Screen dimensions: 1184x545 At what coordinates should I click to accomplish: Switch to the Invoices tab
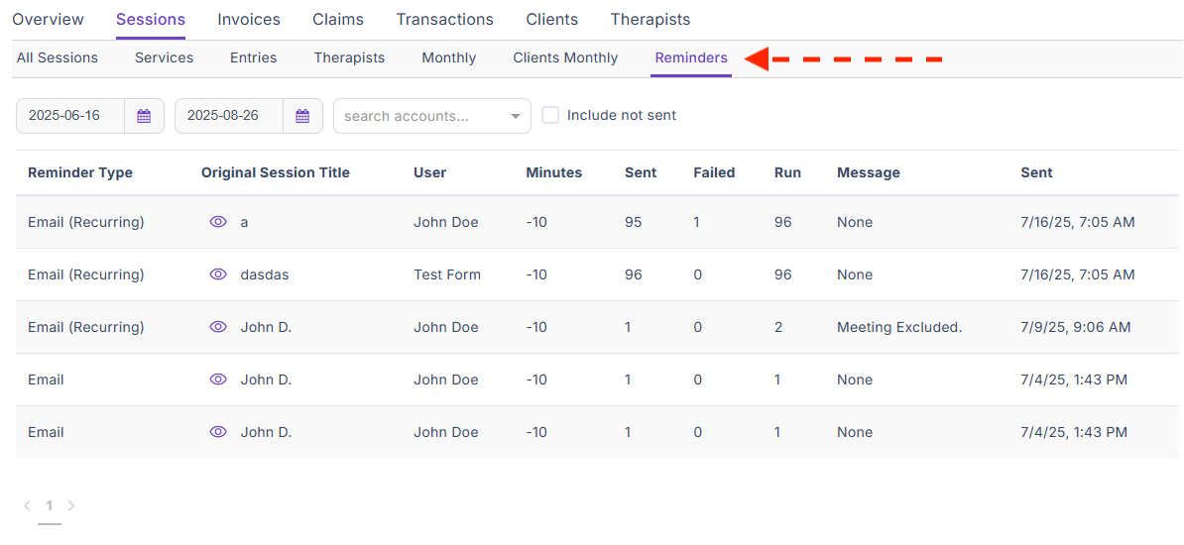[249, 20]
